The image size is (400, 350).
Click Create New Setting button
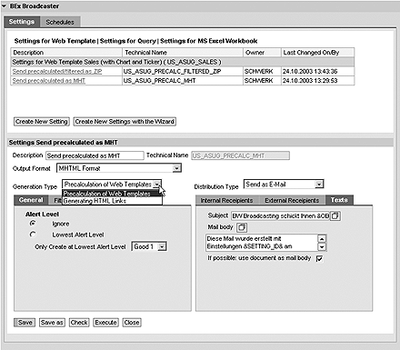(x=42, y=122)
